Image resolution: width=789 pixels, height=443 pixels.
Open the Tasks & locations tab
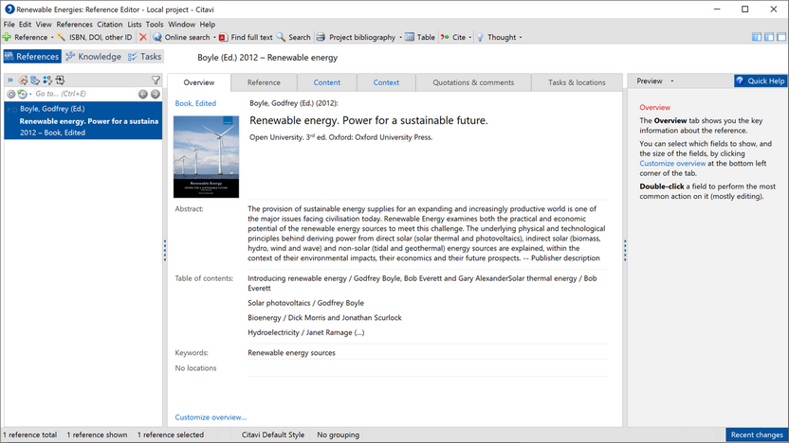point(577,82)
